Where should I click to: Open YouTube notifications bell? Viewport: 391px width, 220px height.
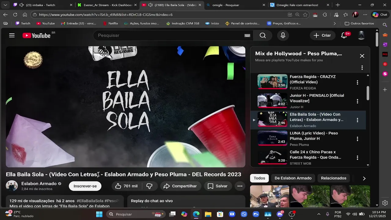tap(344, 35)
